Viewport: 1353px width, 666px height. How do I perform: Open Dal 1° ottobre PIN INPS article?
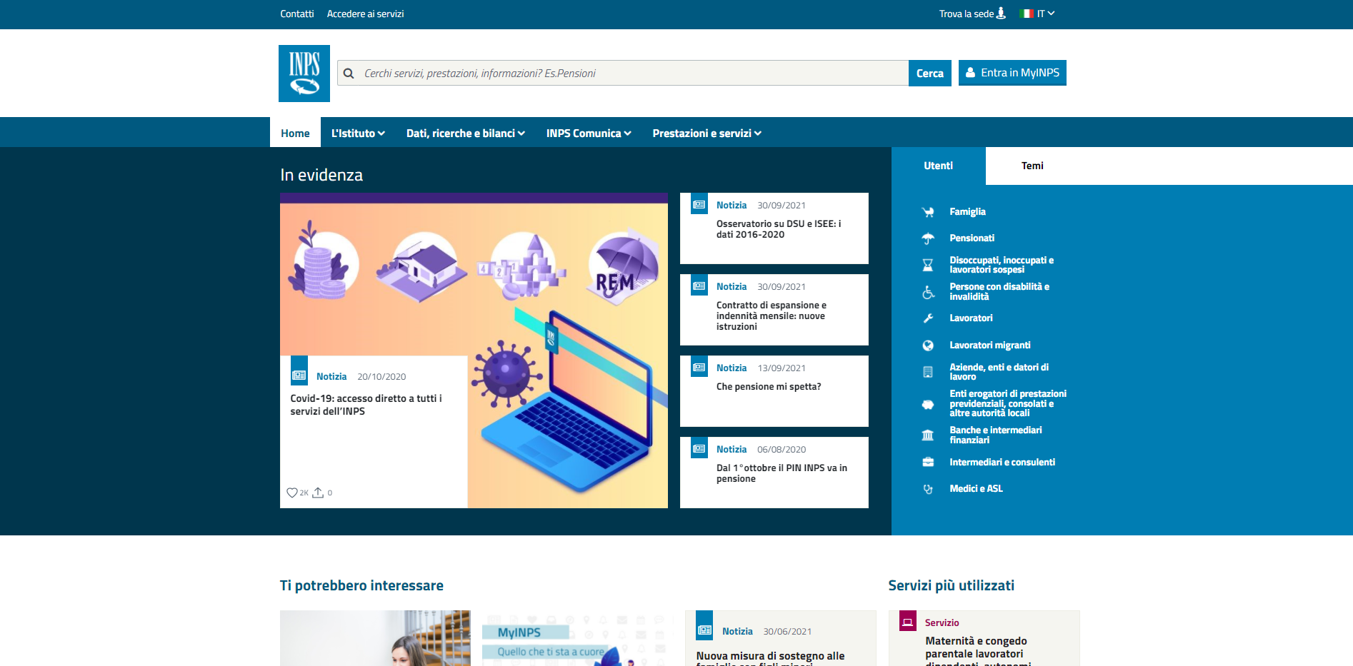[782, 473]
